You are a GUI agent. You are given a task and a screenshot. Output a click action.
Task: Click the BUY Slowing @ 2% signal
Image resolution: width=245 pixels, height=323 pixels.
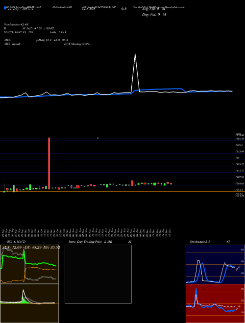coord(77,44)
